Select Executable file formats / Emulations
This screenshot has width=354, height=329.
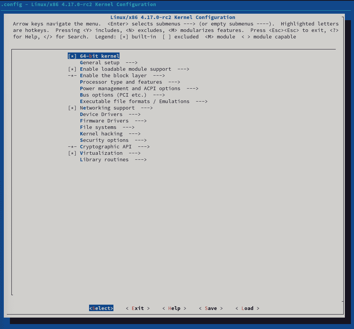pyautogui.click(x=134, y=102)
